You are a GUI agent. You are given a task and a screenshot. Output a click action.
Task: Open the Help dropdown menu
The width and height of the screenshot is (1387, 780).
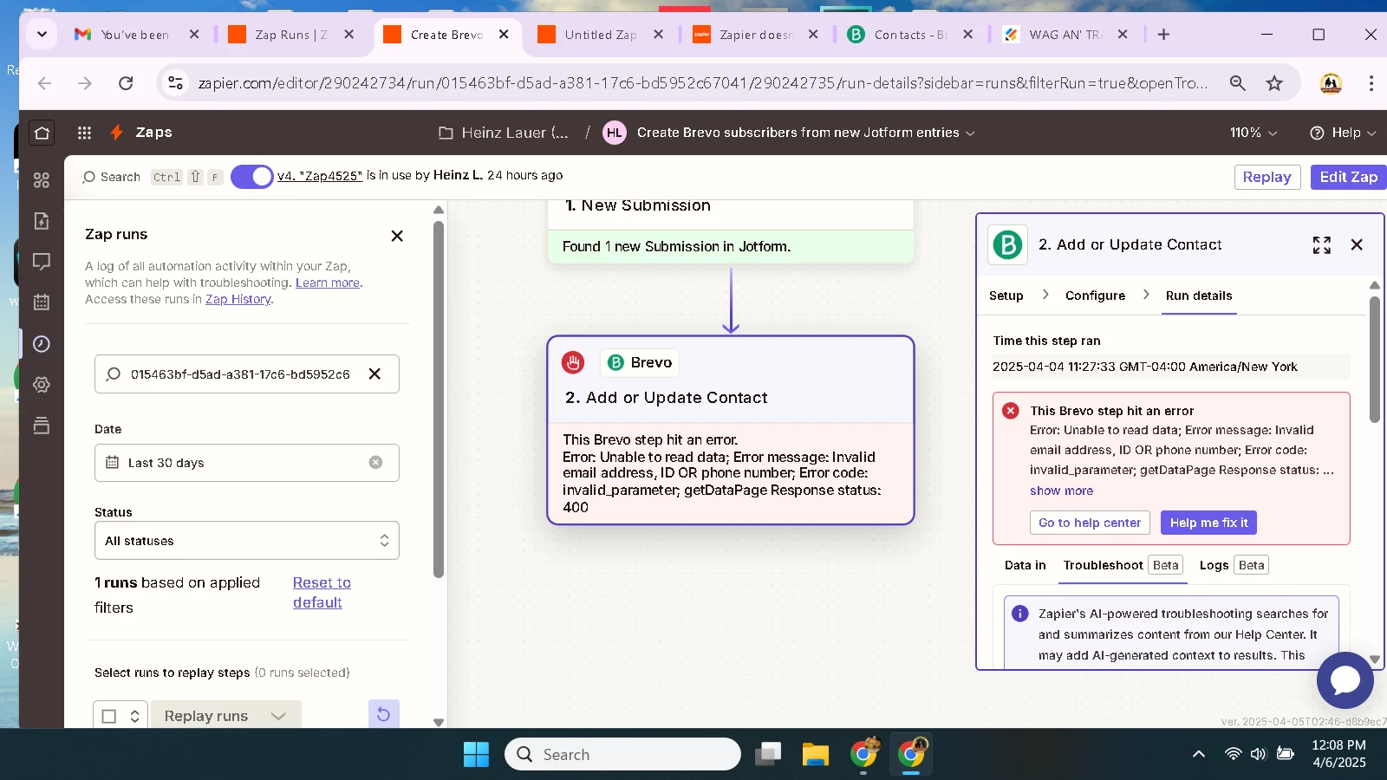click(x=1342, y=133)
